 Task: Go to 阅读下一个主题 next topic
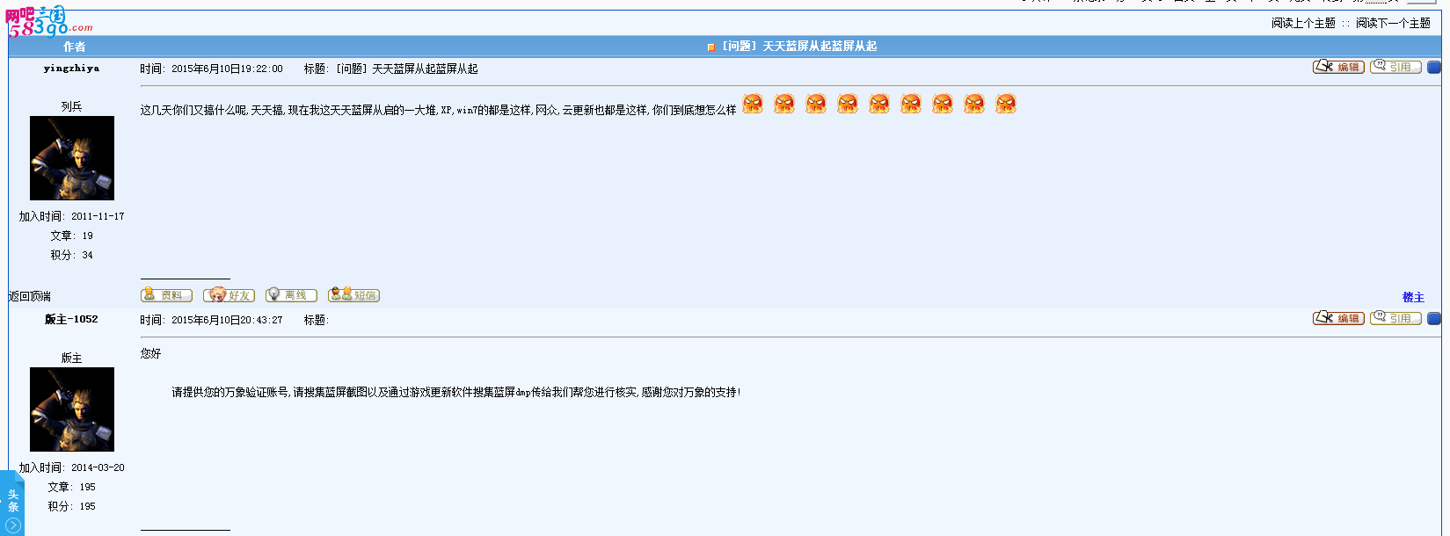pyautogui.click(x=1393, y=23)
